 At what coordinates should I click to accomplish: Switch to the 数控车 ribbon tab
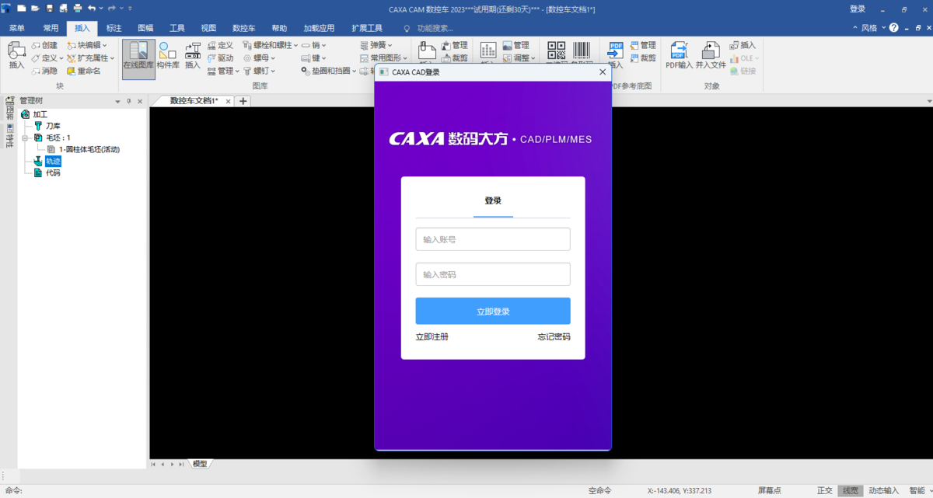coord(243,28)
